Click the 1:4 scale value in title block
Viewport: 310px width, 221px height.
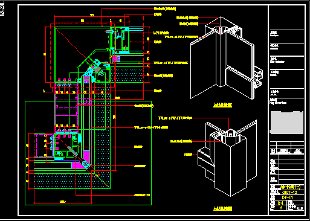(x=280, y=203)
